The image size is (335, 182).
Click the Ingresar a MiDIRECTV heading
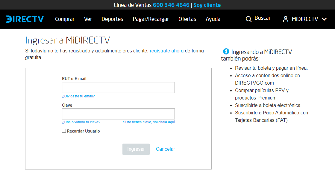click(68, 40)
